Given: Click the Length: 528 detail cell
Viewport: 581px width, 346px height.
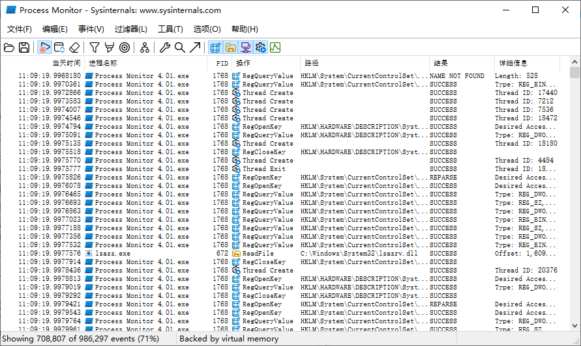Looking at the screenshot, I should [x=516, y=76].
